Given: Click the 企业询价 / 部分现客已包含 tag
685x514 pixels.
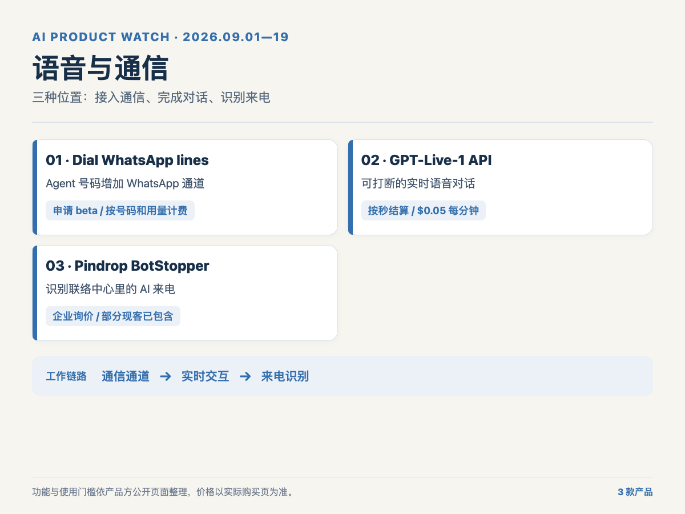Looking at the screenshot, I should click(113, 316).
